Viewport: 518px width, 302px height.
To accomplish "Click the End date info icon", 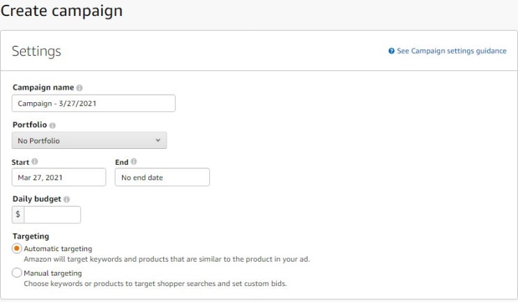I will coord(133,161).
